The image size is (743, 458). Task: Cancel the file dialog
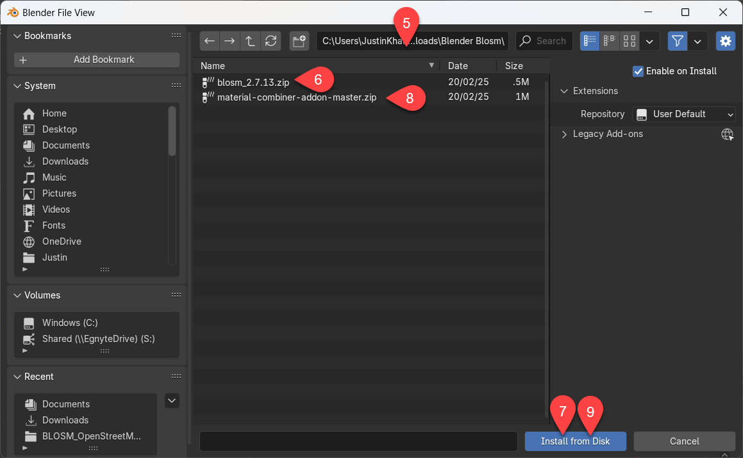[684, 441]
